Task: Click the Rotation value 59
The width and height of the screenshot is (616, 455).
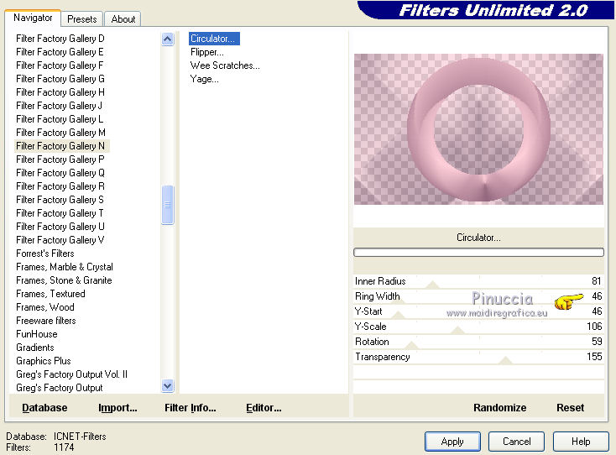Action: (x=597, y=342)
